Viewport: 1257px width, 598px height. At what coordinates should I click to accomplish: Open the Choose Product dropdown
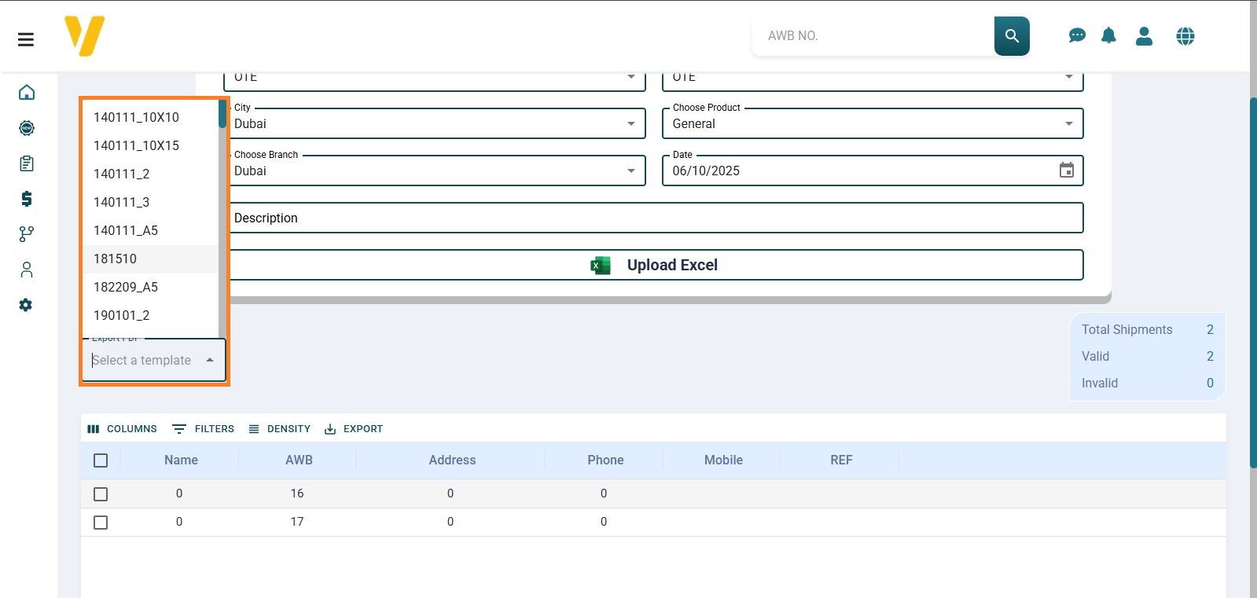[873, 123]
